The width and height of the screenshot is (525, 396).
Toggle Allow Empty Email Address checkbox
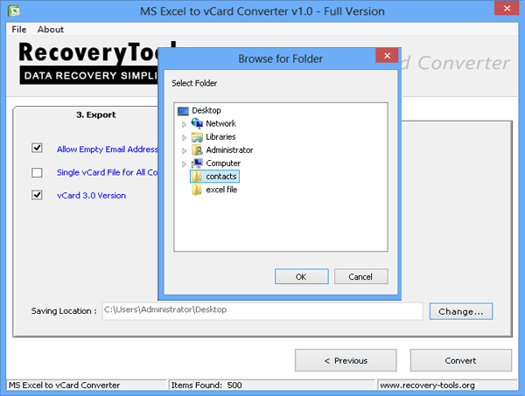pos(37,148)
